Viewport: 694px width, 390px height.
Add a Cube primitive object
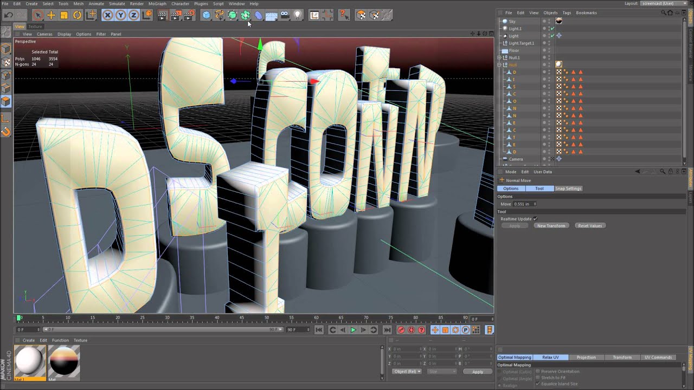coord(206,15)
